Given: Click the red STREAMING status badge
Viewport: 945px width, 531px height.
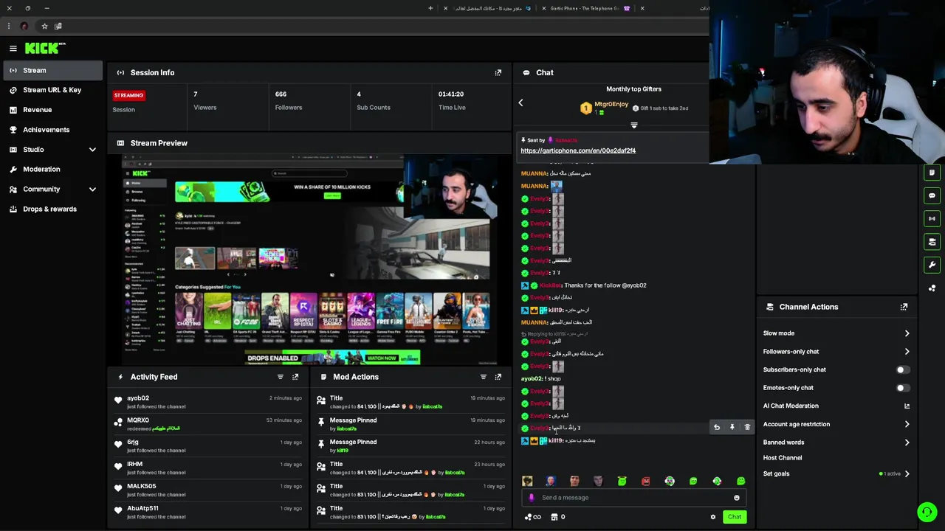Looking at the screenshot, I should (128, 95).
